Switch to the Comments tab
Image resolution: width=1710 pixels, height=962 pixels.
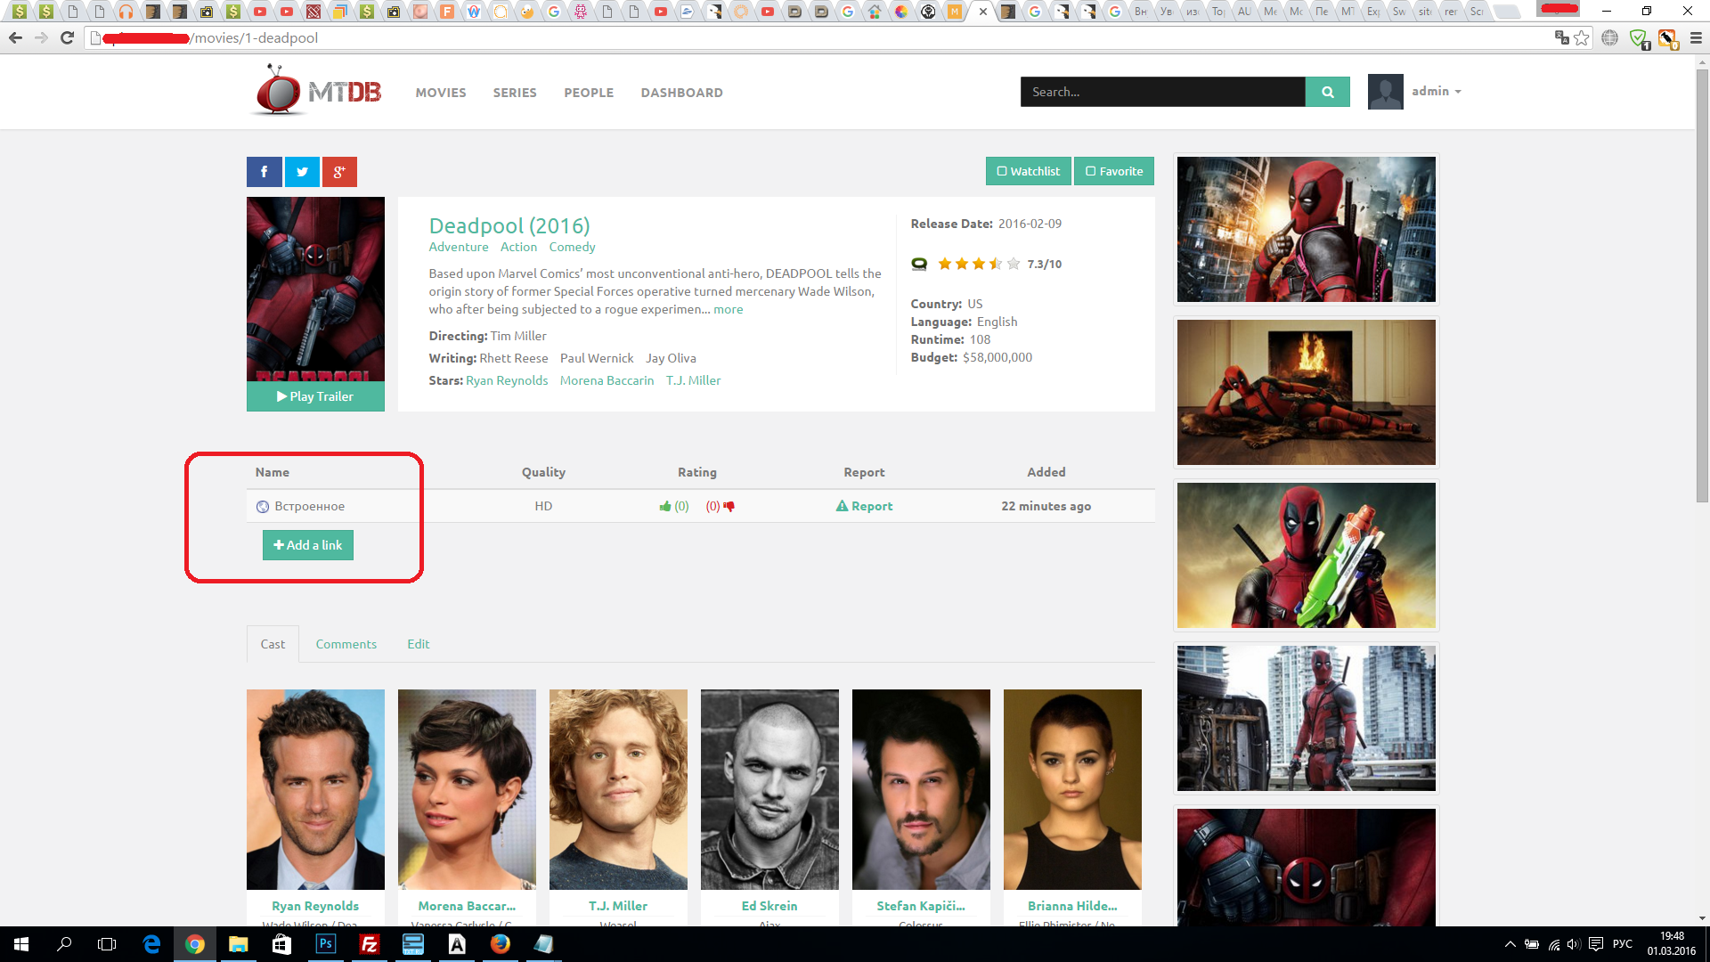coord(346,644)
